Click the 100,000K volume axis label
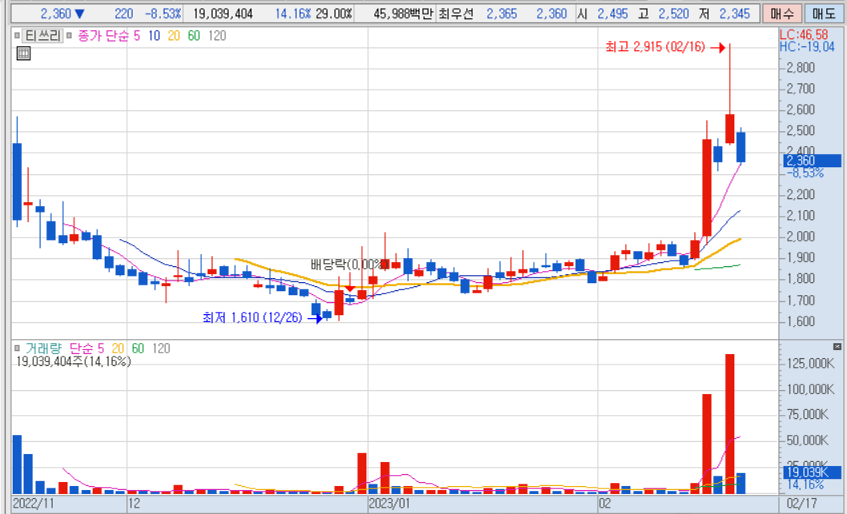 point(809,388)
